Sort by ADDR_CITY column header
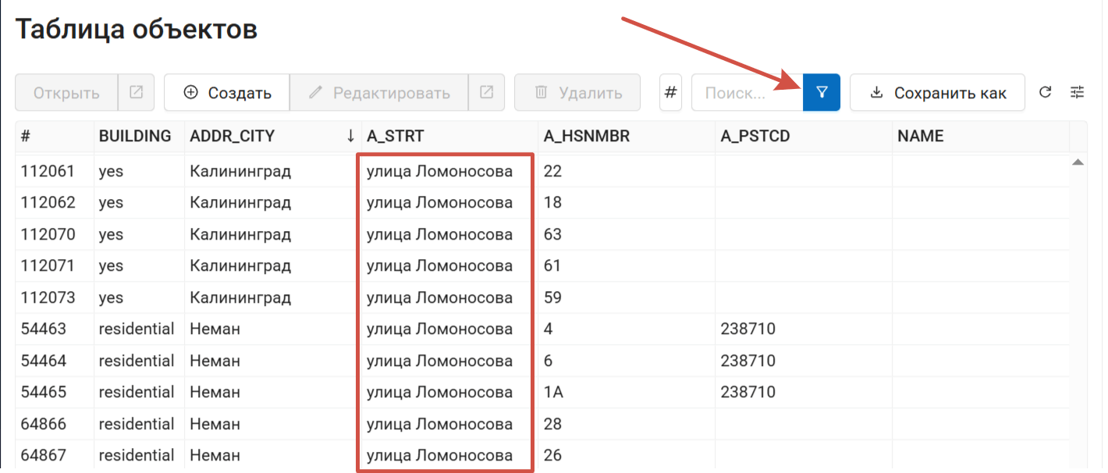 233,136
